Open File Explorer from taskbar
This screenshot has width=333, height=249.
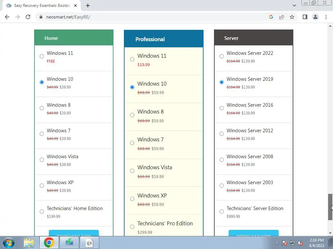pos(29,243)
